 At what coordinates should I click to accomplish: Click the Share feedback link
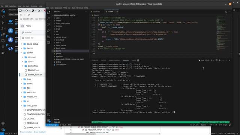click(x=40, y=132)
